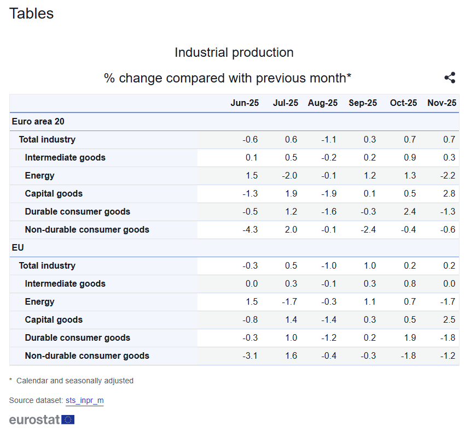Click EU Non-durable consumer goods label

87,355
